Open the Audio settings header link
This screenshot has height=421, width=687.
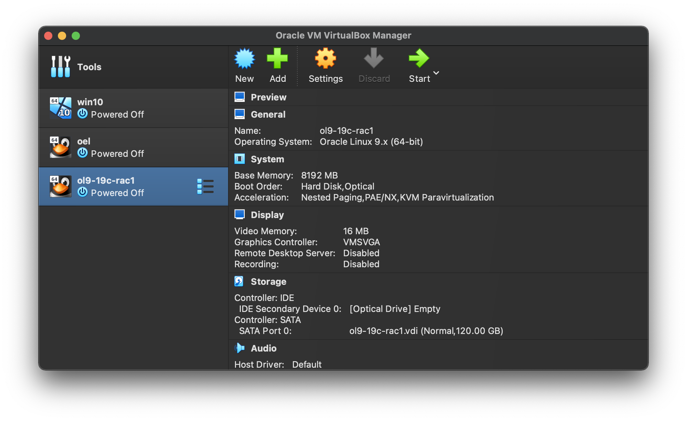point(264,348)
